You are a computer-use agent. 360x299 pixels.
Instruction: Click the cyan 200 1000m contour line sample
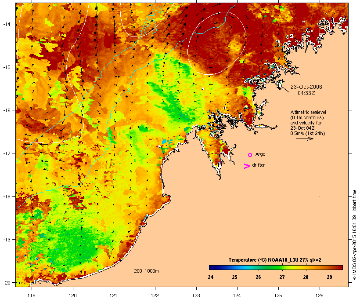click(143, 275)
